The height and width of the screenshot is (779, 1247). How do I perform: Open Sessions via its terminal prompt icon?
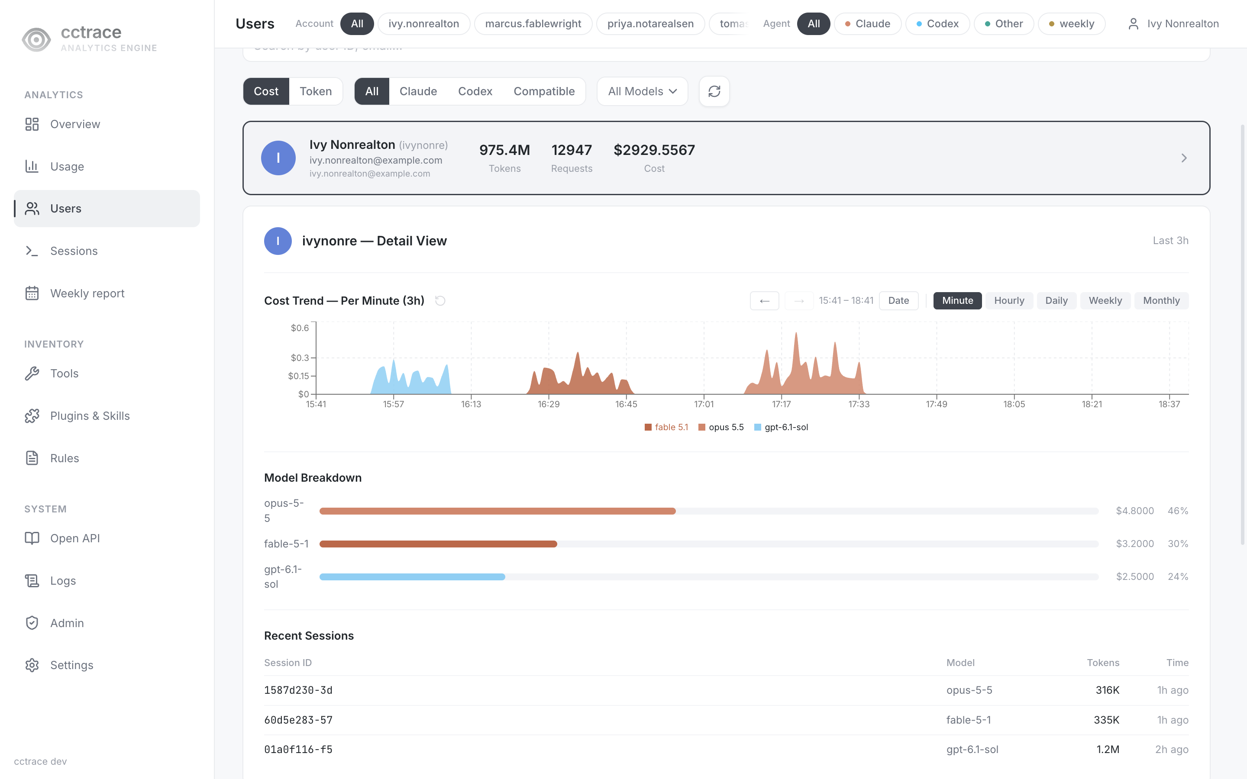[x=32, y=251]
